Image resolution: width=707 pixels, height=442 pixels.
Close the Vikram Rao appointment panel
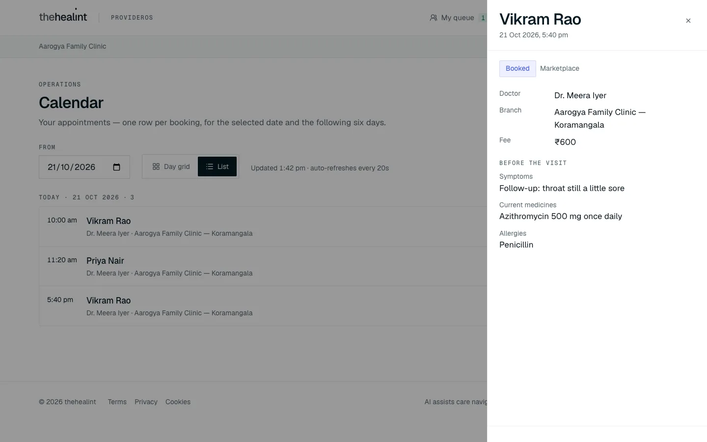(x=688, y=21)
